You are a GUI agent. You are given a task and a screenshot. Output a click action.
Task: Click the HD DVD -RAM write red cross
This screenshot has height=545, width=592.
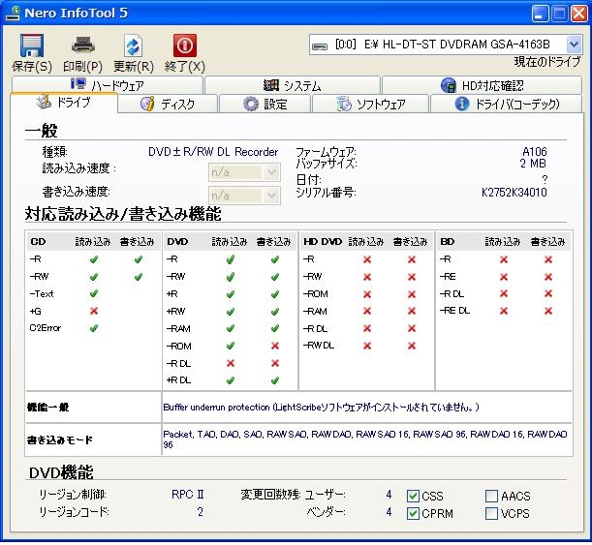coord(412,311)
